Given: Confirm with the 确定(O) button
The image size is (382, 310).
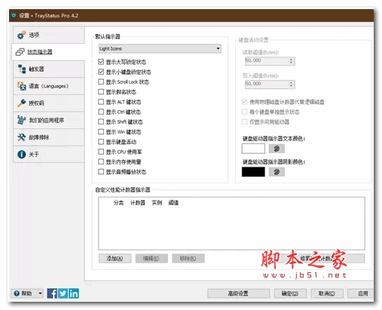Looking at the screenshot, I should pyautogui.click(x=290, y=293).
